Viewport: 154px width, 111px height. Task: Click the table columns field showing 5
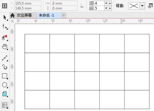[x=99, y=8]
